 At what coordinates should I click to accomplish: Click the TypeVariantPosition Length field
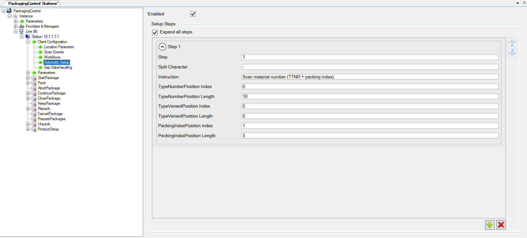370,116
